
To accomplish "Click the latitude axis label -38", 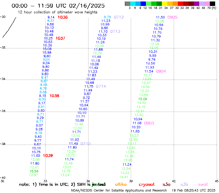I will pos(3,144).
